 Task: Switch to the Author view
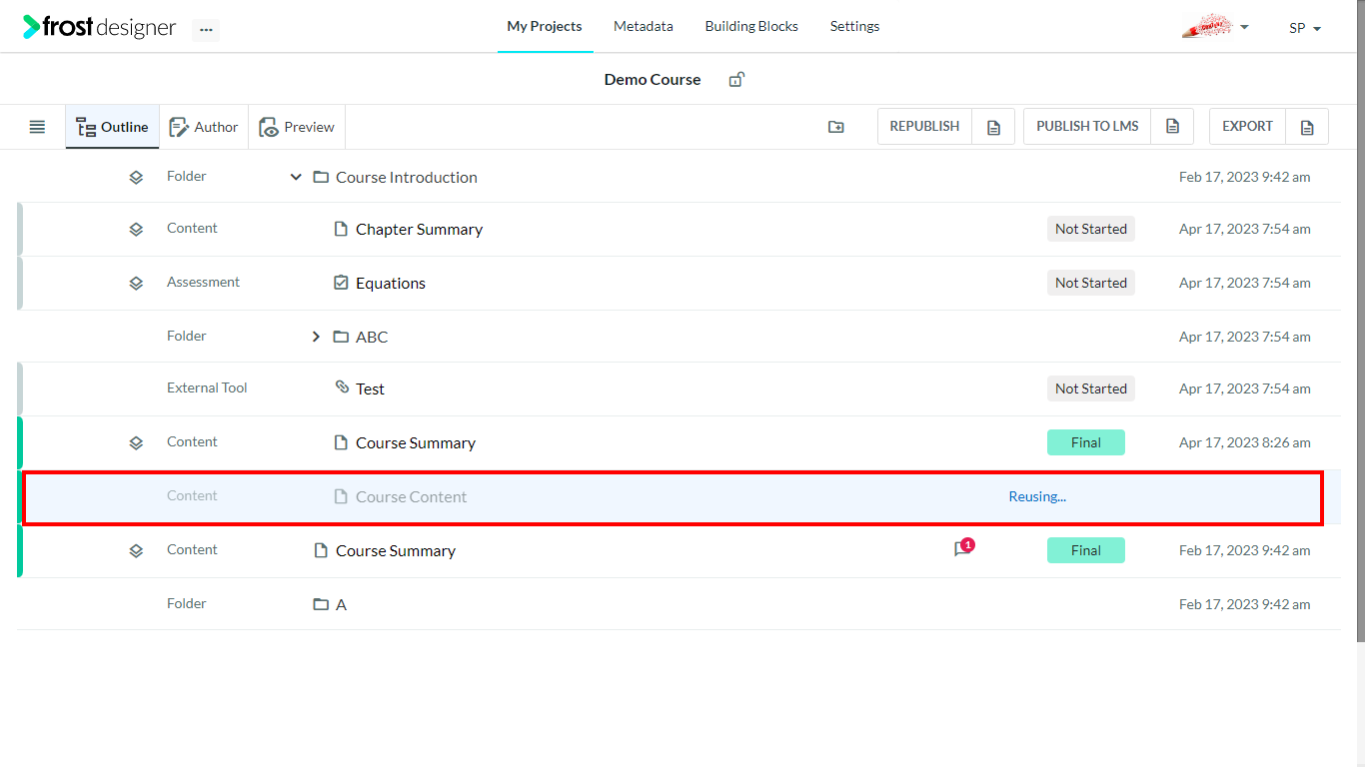(204, 127)
